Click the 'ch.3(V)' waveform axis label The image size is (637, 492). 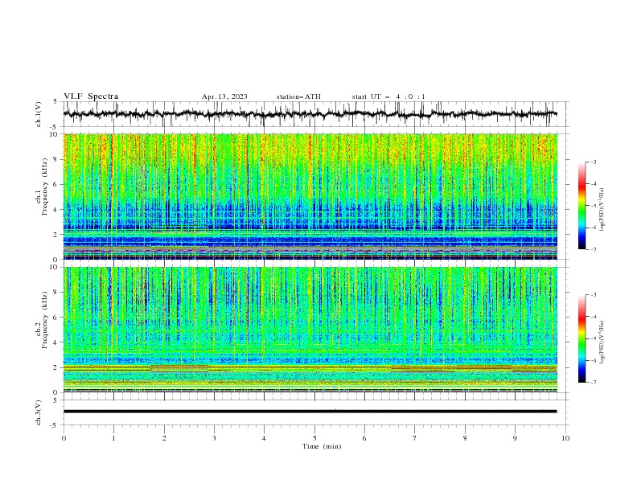(x=39, y=412)
